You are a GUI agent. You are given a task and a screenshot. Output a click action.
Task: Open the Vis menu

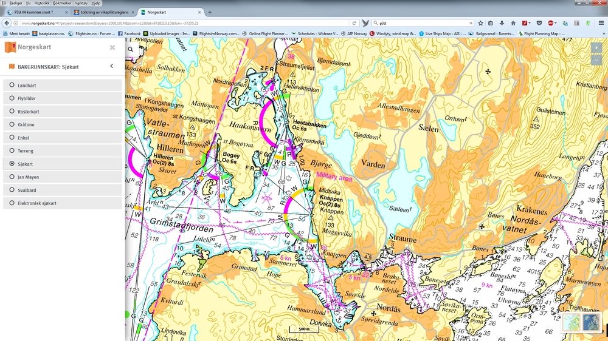click(x=29, y=3)
